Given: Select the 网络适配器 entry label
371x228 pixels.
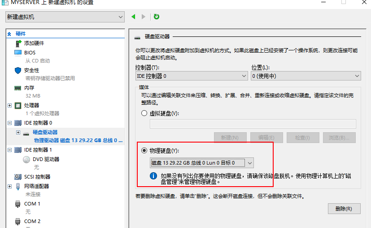Looking at the screenshot, I should pyautogui.click(x=37, y=186).
